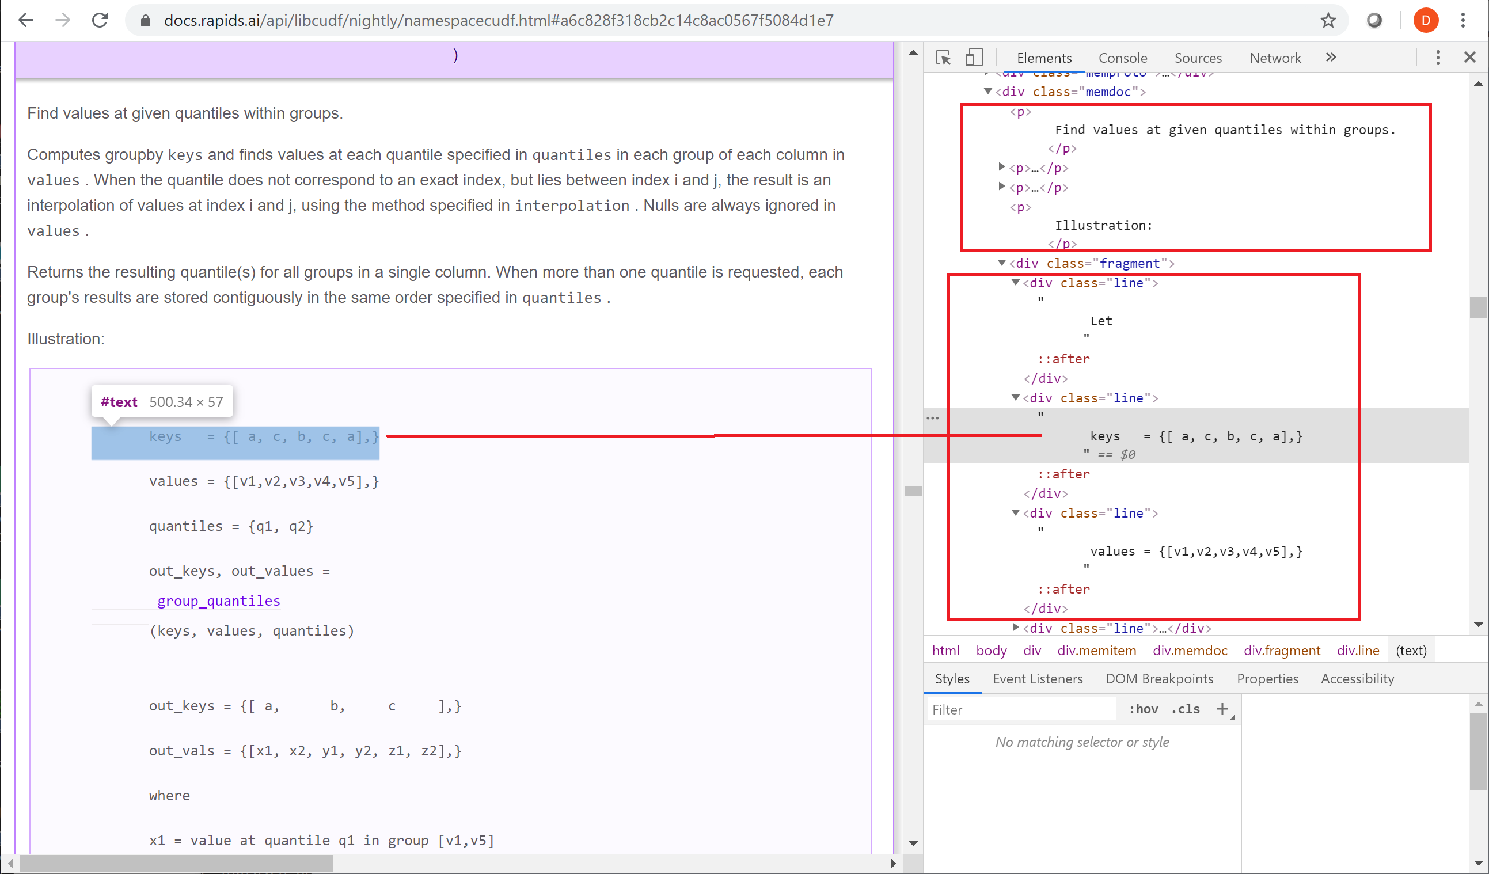The height and width of the screenshot is (874, 1489).
Task: Navigate back in browser history
Action: 25,20
